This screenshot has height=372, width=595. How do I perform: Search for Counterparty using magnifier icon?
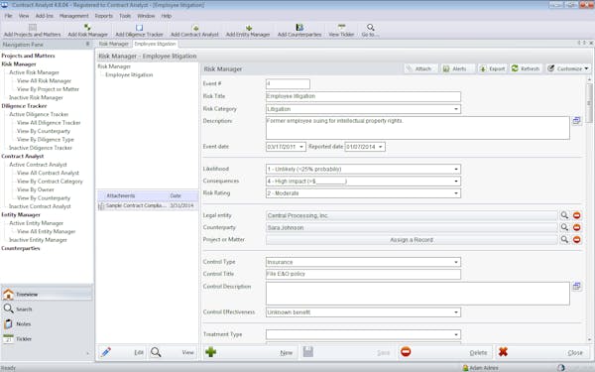[x=564, y=227]
